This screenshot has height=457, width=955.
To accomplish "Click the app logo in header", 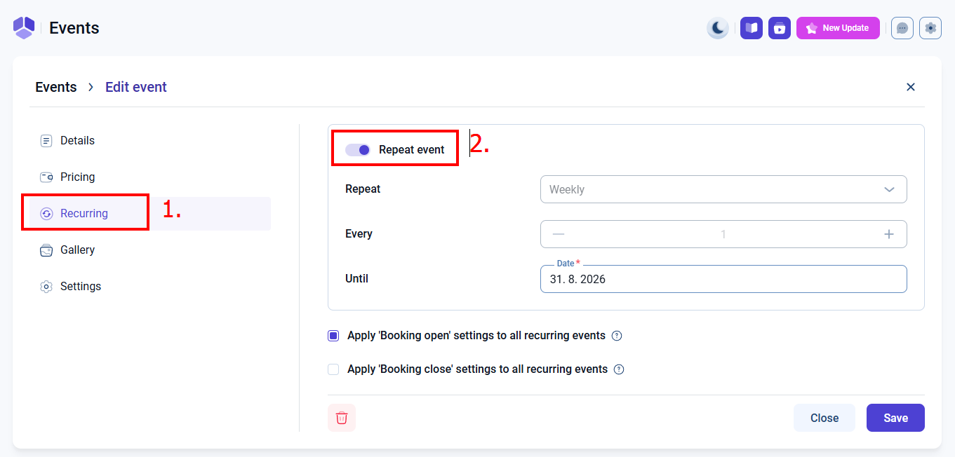I will click(x=24, y=28).
